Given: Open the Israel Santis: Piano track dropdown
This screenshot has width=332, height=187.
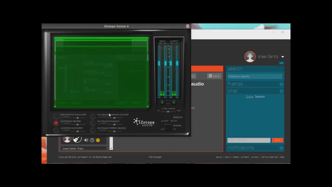Looking at the screenshot, I should click(84, 149).
